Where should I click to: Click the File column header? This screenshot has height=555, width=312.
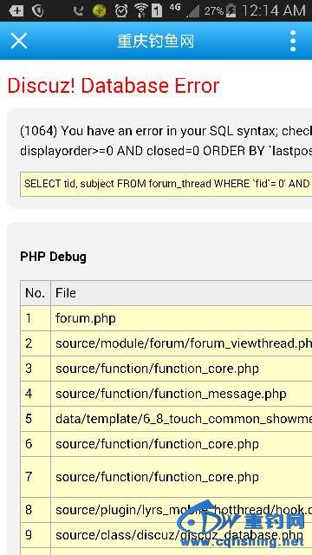tap(181, 293)
